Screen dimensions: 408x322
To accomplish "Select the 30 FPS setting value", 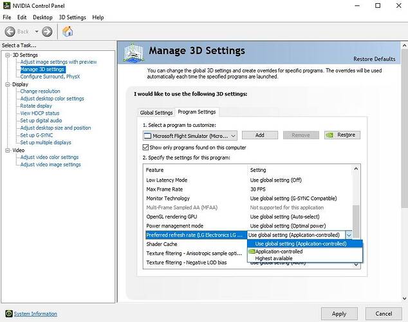I will (258, 189).
